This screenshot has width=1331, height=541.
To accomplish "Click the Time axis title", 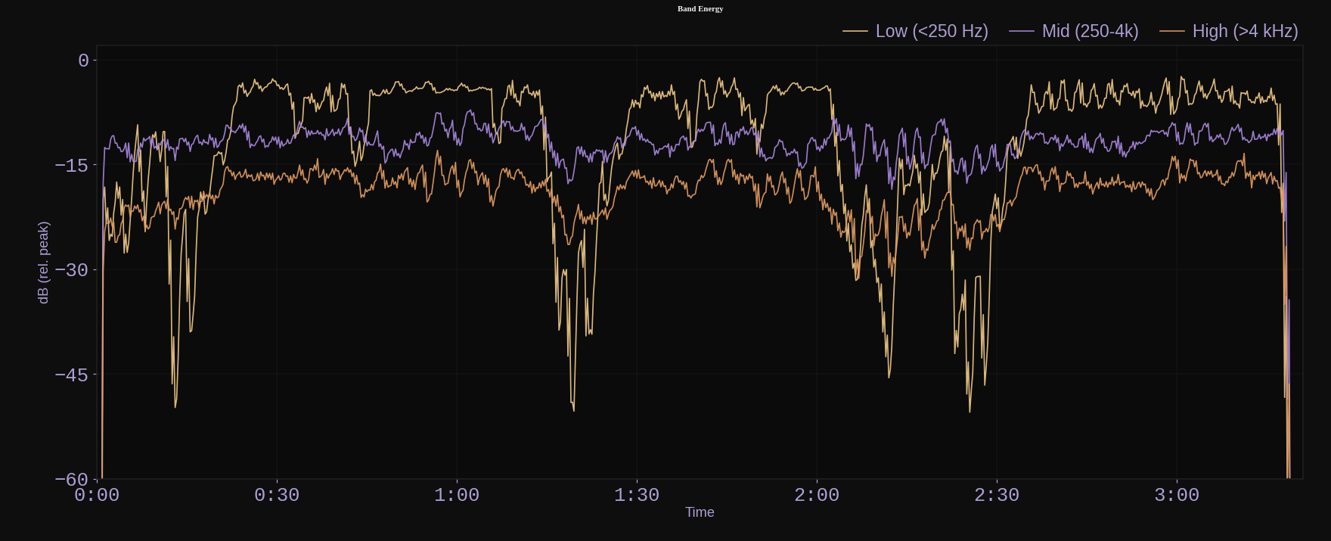I will pos(700,512).
